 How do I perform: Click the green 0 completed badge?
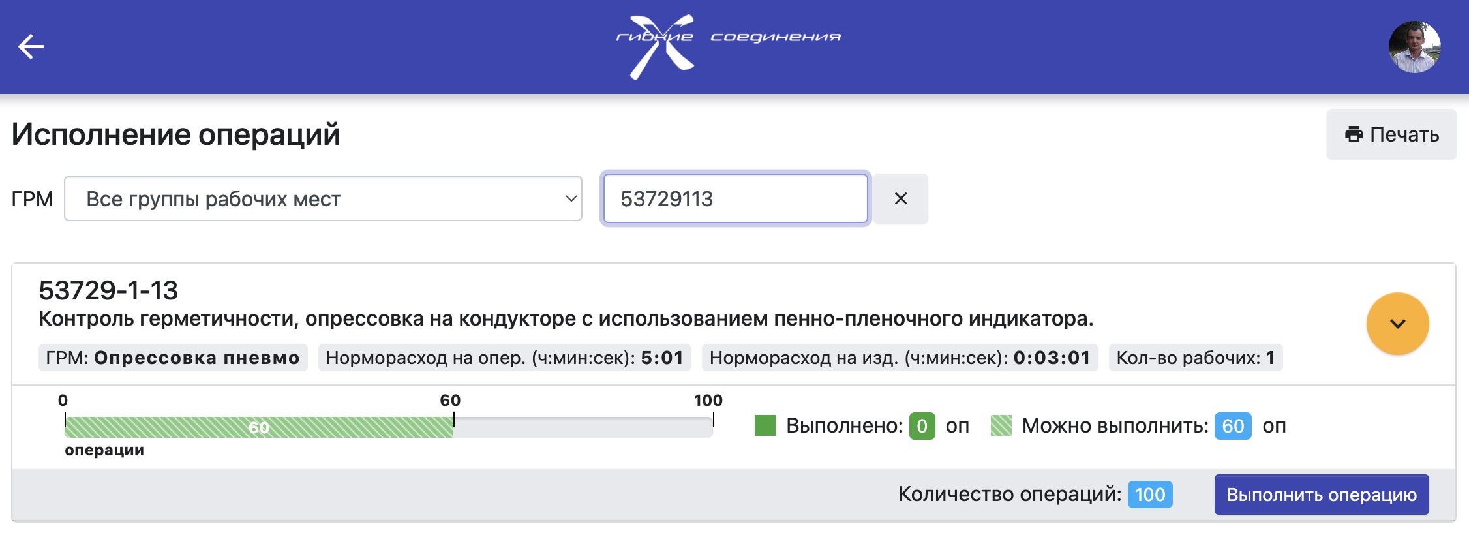click(x=922, y=426)
